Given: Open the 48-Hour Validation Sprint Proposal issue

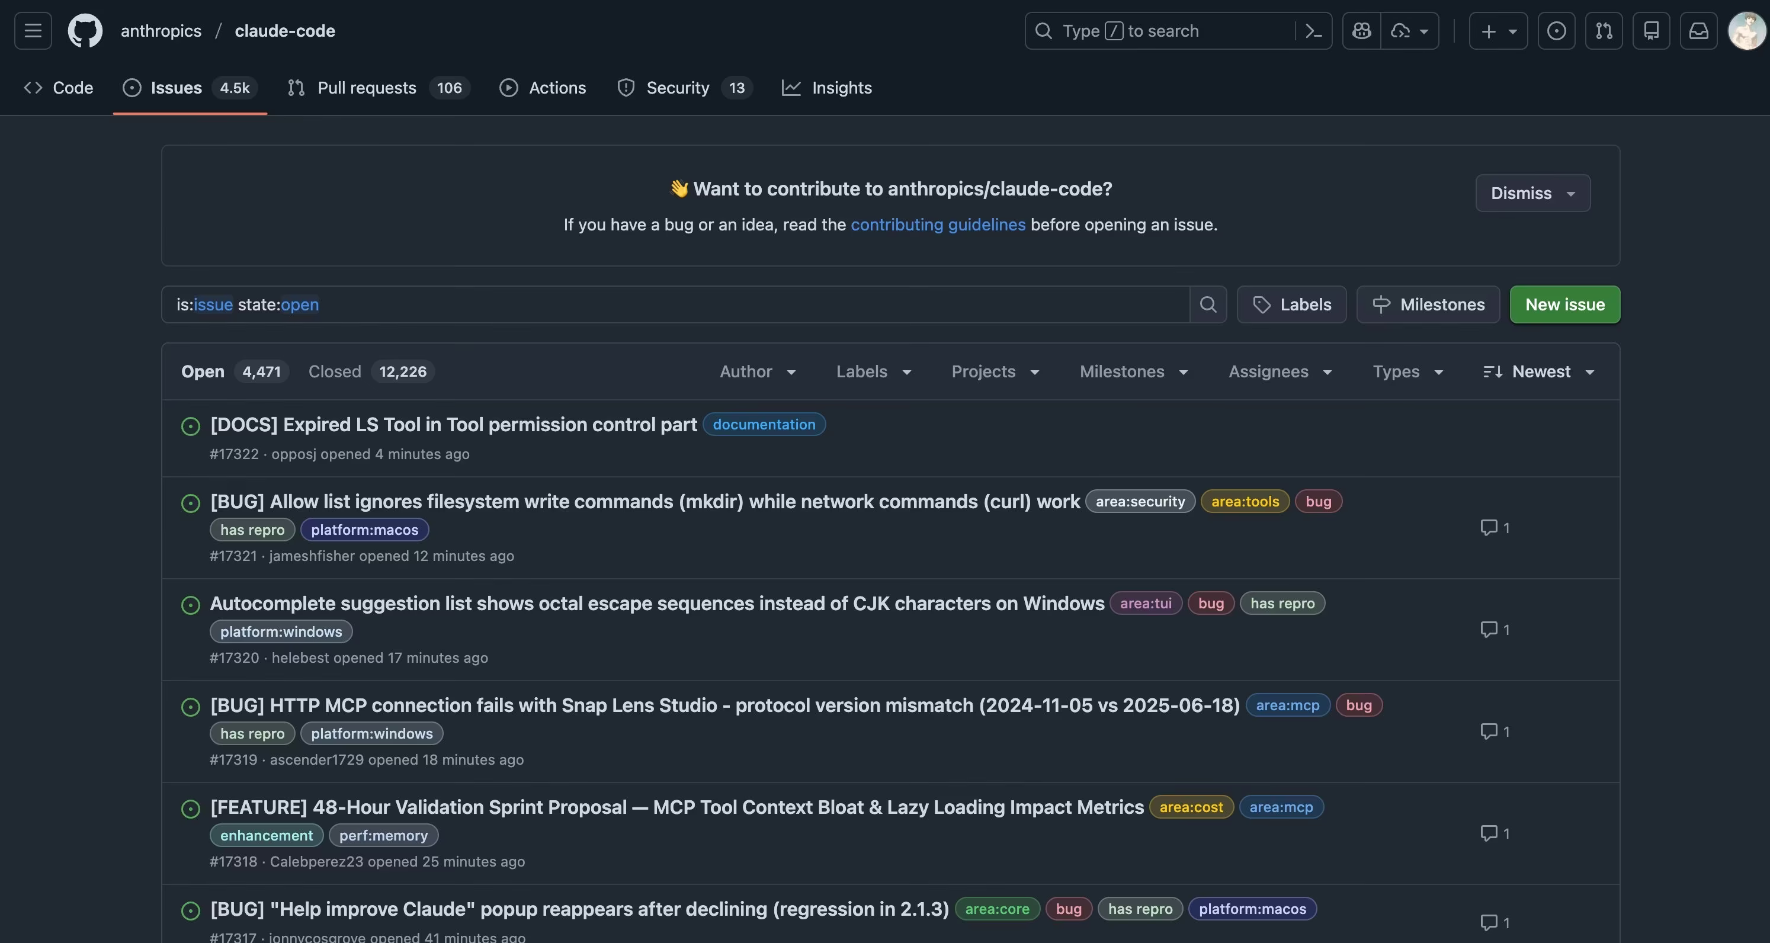Looking at the screenshot, I should click(677, 807).
